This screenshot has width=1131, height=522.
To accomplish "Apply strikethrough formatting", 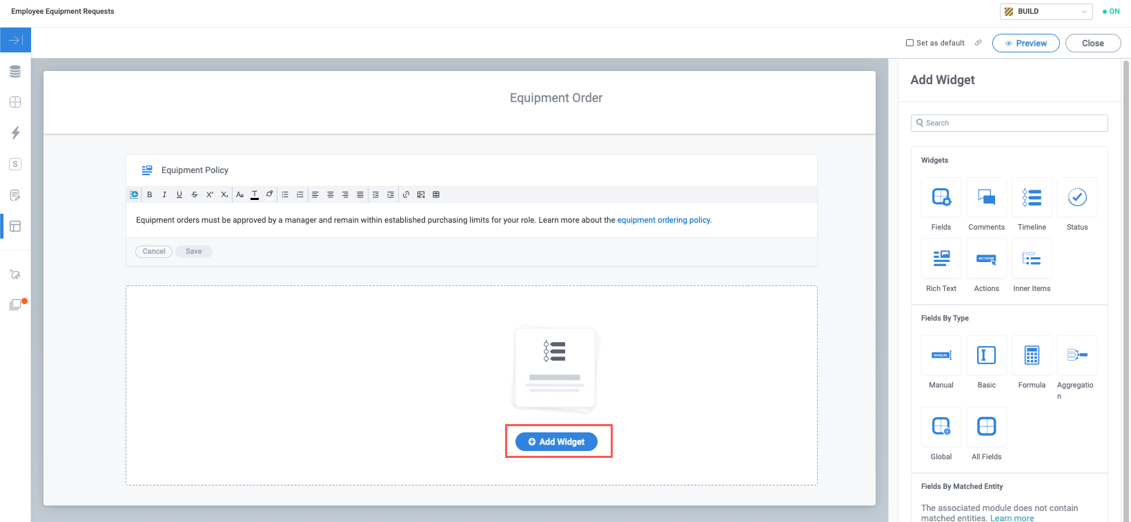I will 195,194.
